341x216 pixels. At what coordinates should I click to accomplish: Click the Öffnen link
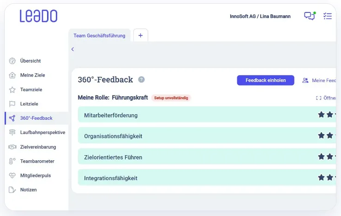pyautogui.click(x=329, y=98)
